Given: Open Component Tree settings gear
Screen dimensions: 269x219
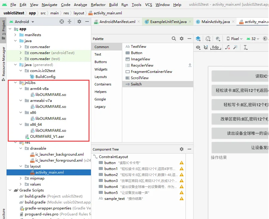Looking at the screenshot, I should click(182, 149).
